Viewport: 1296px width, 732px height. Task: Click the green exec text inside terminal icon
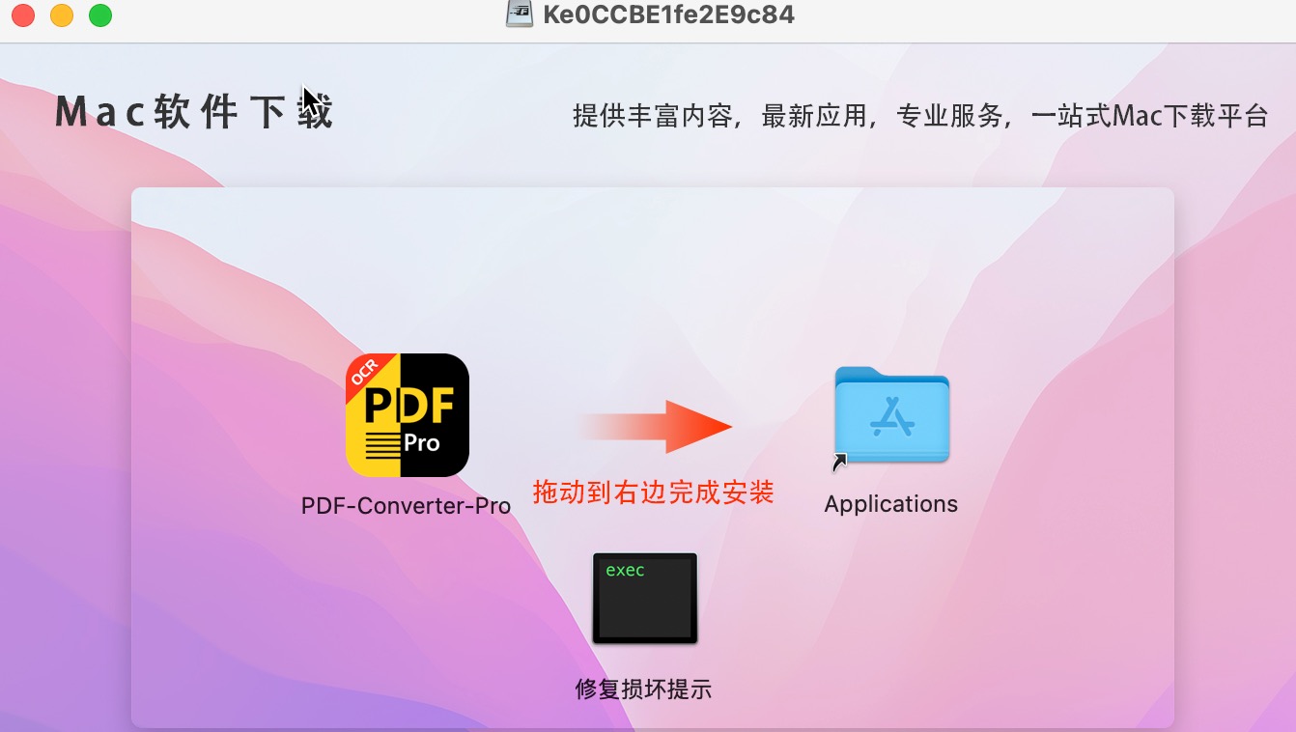(625, 571)
